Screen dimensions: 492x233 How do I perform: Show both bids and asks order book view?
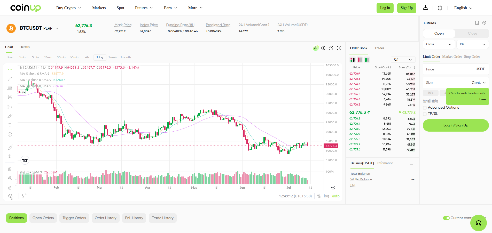point(352,60)
